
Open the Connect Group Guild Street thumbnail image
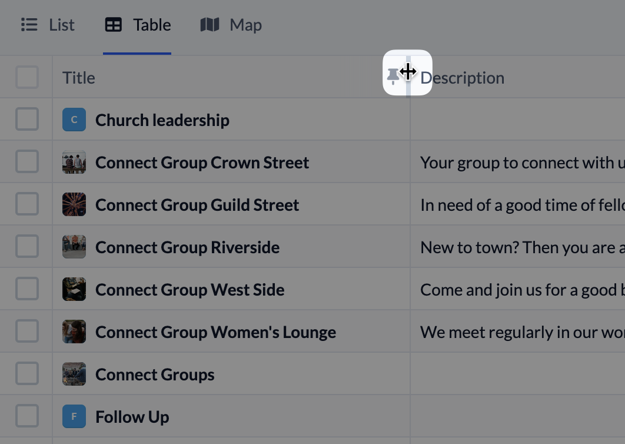point(74,204)
